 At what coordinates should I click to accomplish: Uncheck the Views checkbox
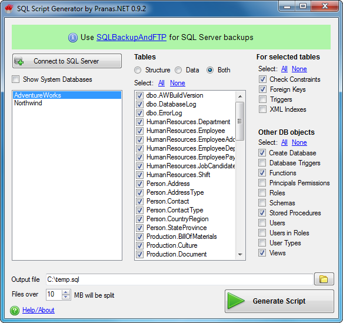tap(262, 253)
